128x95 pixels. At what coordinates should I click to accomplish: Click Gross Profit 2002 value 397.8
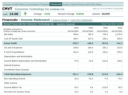[x=105, y=43]
